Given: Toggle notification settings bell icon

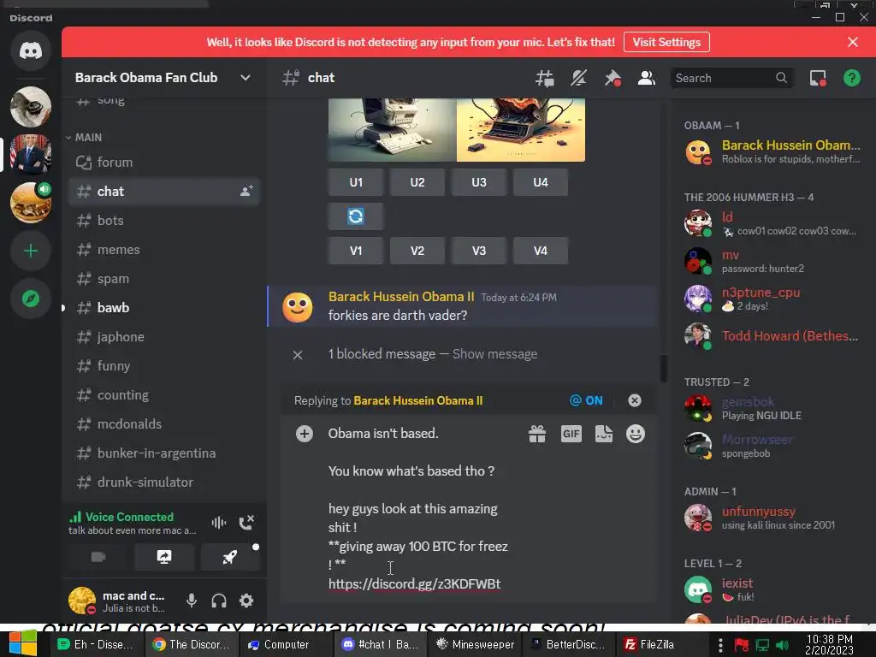Looking at the screenshot, I should 578,78.
